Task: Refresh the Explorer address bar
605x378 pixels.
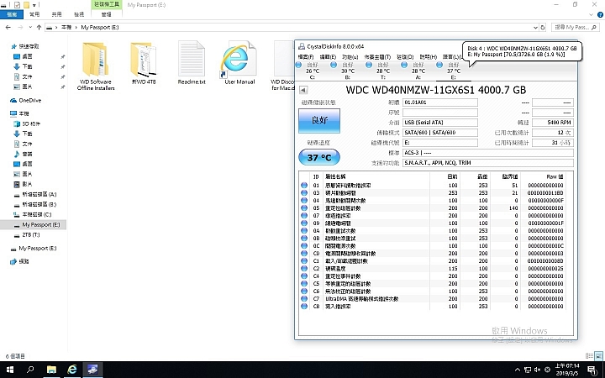Action: tap(543, 28)
